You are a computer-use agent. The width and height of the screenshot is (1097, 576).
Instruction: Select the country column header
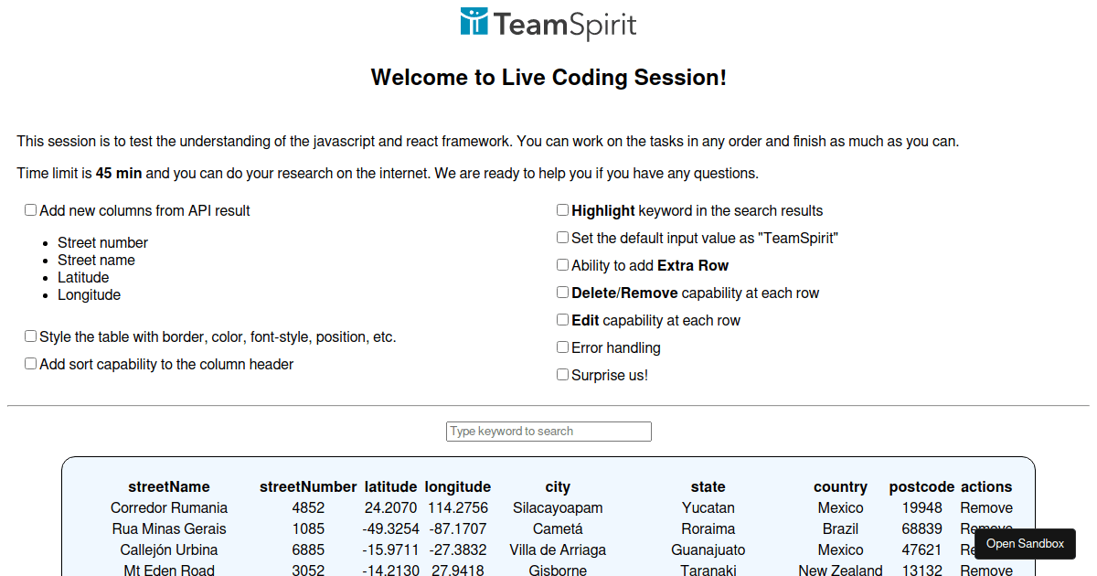(x=840, y=486)
